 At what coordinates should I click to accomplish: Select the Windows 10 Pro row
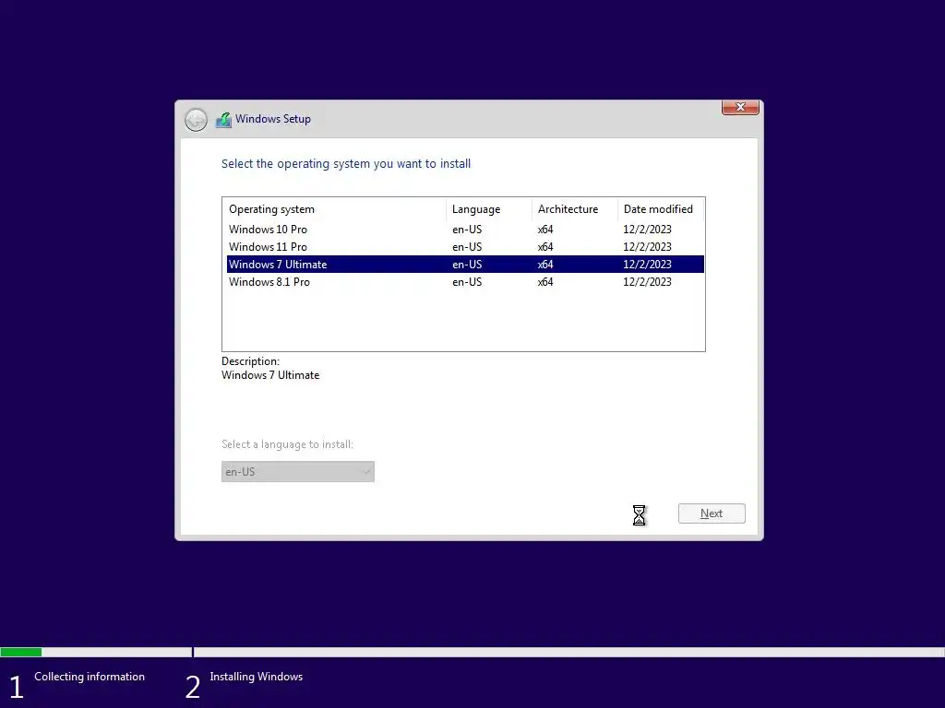click(465, 230)
